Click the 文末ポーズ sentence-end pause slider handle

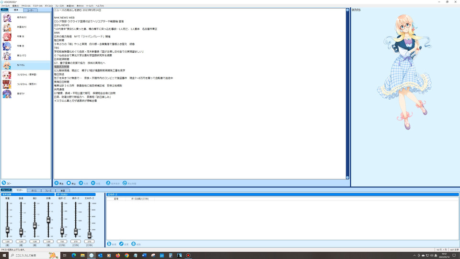89,235
